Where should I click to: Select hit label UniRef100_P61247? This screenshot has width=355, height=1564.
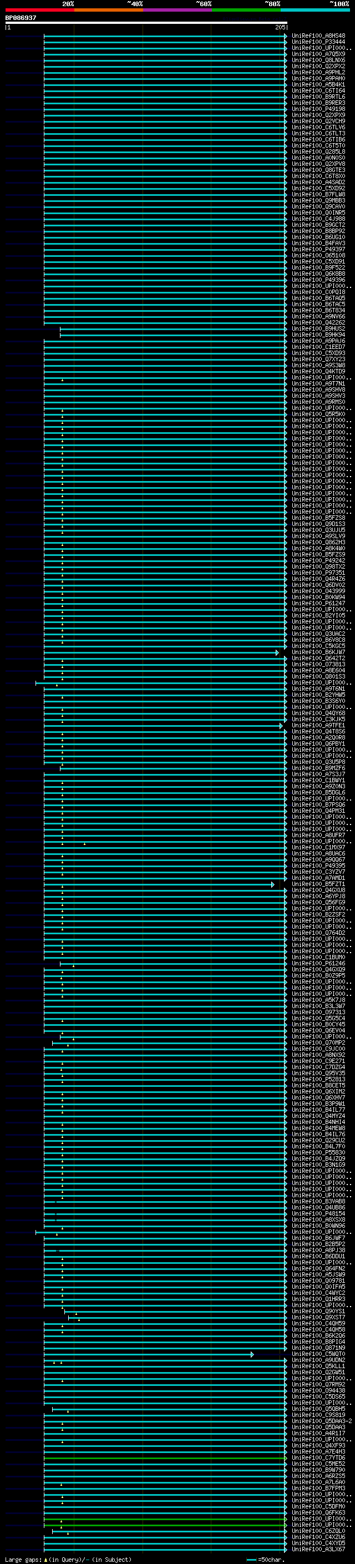318,604
